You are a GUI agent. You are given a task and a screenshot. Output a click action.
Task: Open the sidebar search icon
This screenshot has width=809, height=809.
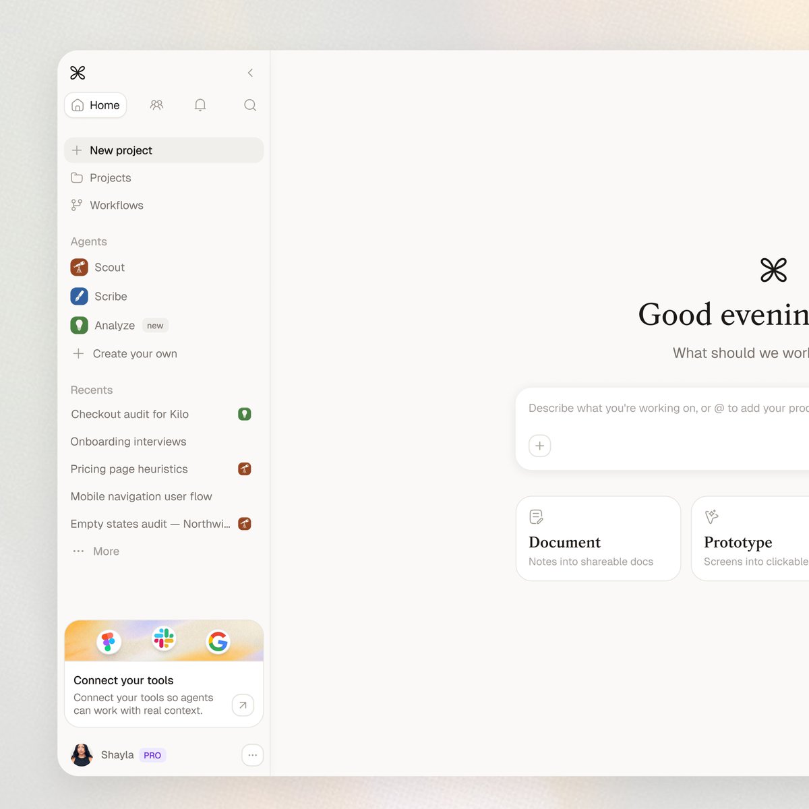[250, 105]
